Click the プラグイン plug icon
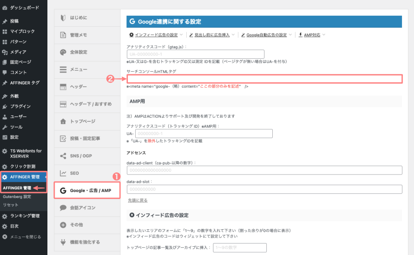This screenshot has height=255, width=414. click(5, 107)
